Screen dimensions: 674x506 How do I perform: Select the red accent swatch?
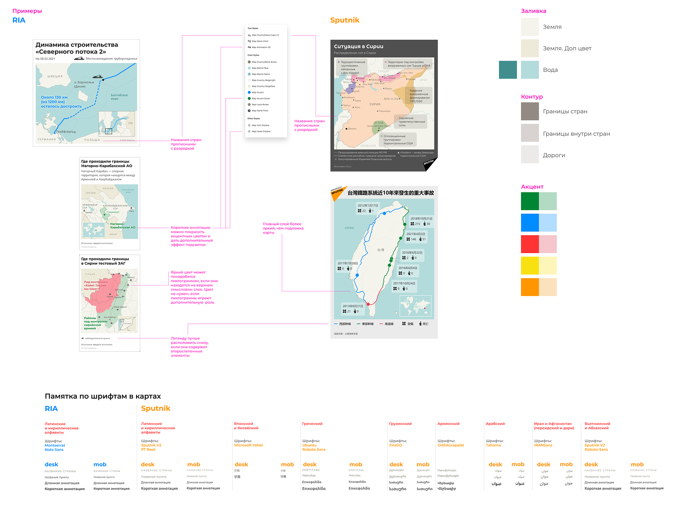click(x=530, y=244)
